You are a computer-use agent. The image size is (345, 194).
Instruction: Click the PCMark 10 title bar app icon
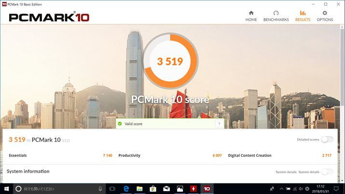click(4, 4)
